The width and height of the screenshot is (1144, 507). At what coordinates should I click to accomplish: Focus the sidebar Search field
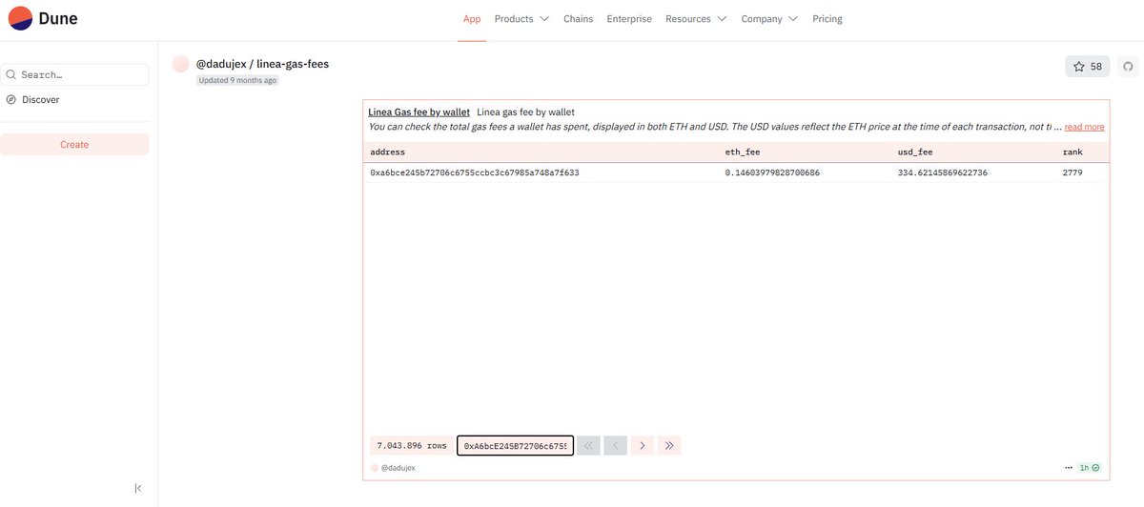[74, 74]
